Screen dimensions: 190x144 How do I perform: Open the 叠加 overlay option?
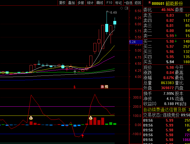71,3
